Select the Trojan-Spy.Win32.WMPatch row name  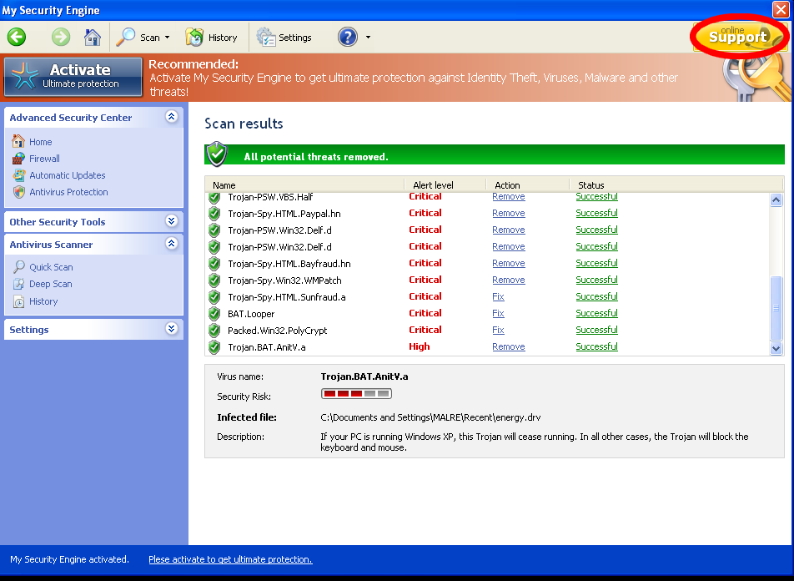coord(284,280)
